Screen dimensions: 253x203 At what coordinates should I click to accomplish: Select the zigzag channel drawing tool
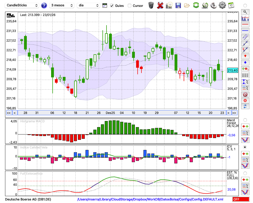point(245,37)
